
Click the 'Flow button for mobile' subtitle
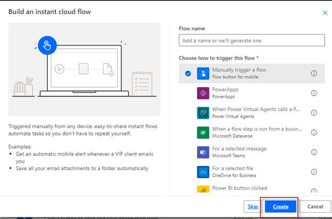pyautogui.click(x=235, y=77)
